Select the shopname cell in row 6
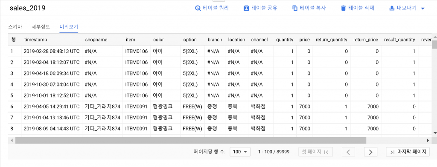 102,107
